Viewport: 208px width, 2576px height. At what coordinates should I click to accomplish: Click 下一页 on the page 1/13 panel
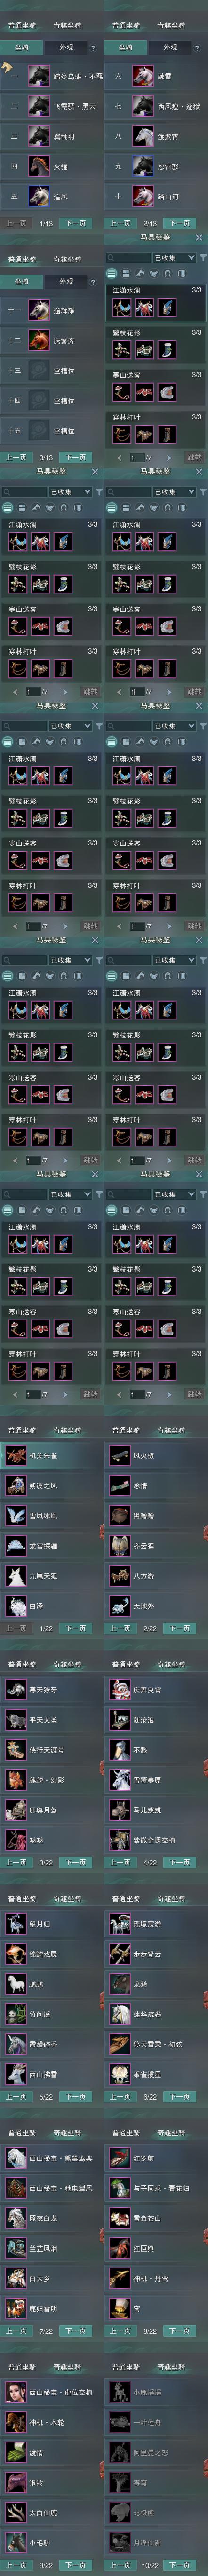pos(75,223)
